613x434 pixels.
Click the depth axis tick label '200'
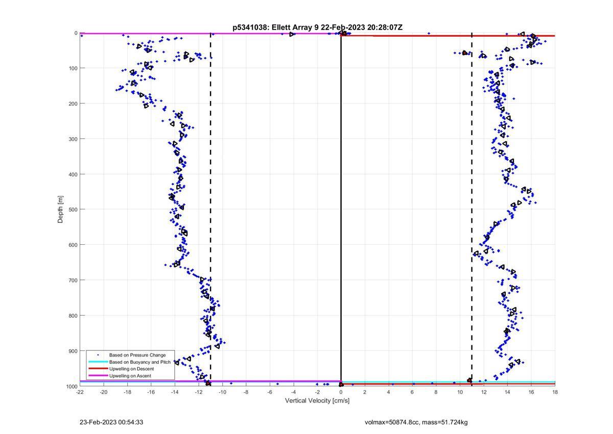point(73,104)
